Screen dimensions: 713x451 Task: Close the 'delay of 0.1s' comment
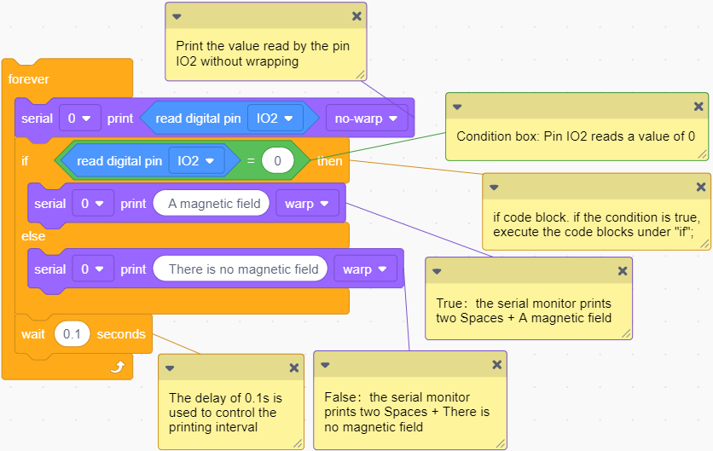tap(294, 367)
